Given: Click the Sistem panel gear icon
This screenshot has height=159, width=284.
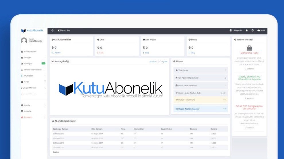Looking at the screenshot, I should coord(174,61).
